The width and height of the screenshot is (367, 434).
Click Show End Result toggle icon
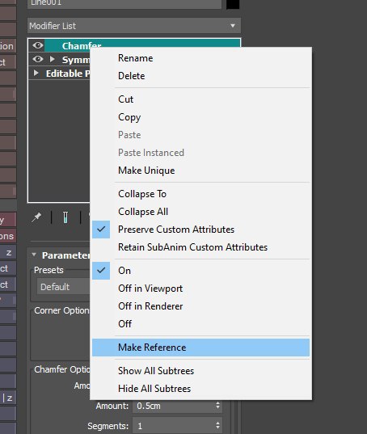coord(65,217)
